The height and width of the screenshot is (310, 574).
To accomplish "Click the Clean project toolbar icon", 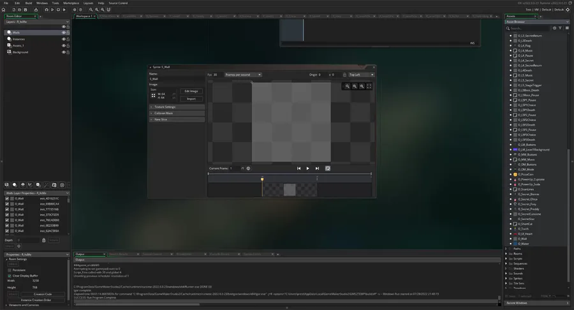I will point(64,10).
